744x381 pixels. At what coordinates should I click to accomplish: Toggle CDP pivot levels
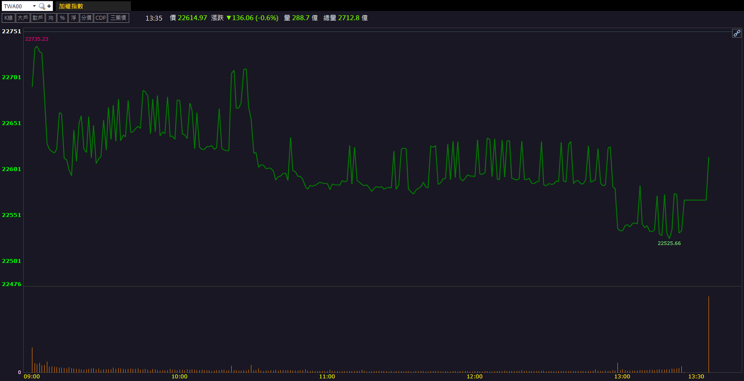coord(101,18)
